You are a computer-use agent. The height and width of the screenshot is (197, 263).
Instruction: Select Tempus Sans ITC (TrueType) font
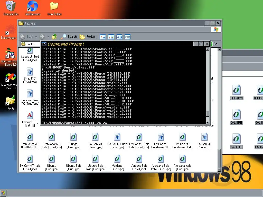pyautogui.click(x=30, y=97)
